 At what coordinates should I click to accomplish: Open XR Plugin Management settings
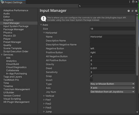tap(16, 102)
